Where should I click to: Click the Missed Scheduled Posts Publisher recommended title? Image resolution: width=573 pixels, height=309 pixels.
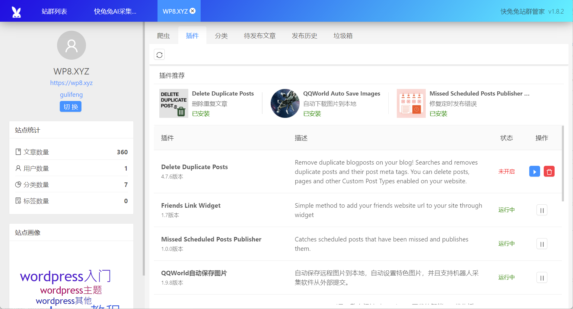pos(479,93)
